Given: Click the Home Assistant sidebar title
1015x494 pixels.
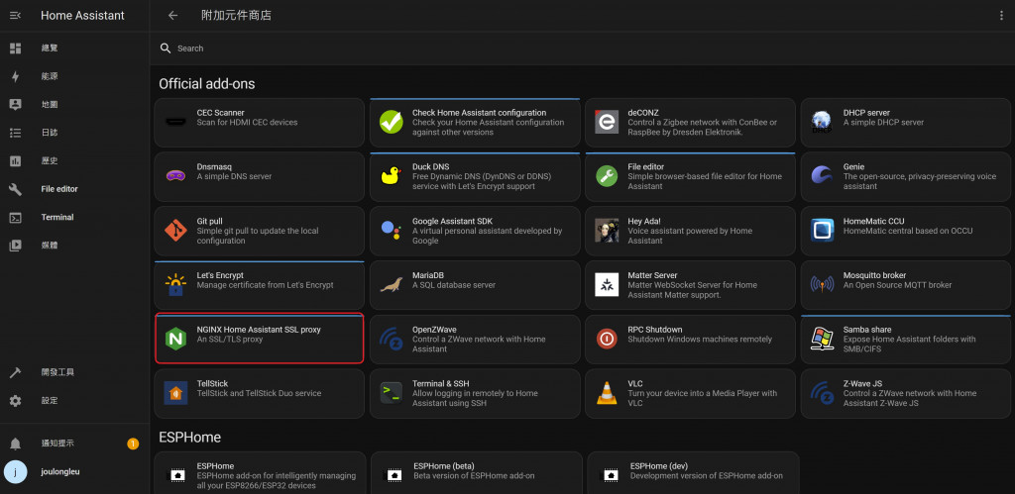Looking at the screenshot, I should click(83, 16).
